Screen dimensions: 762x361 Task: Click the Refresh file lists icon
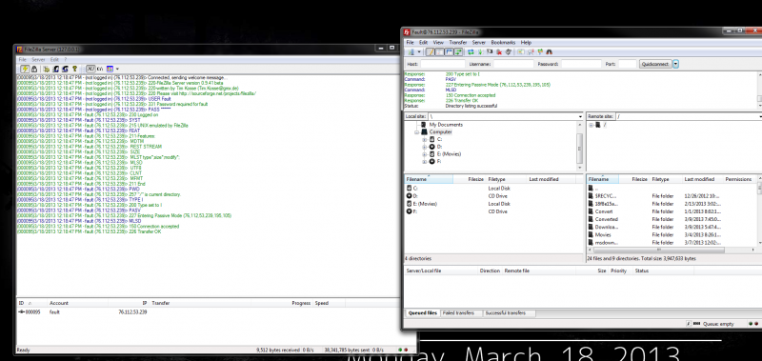pos(471,52)
